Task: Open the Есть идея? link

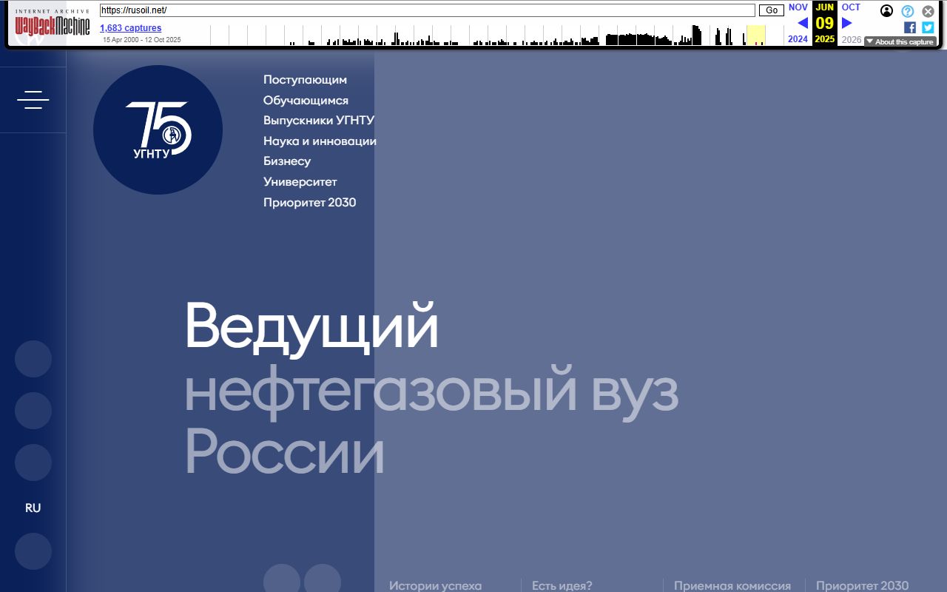Action: [x=562, y=586]
